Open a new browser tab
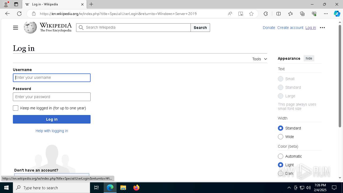This screenshot has height=193, width=343. [x=91, y=4]
